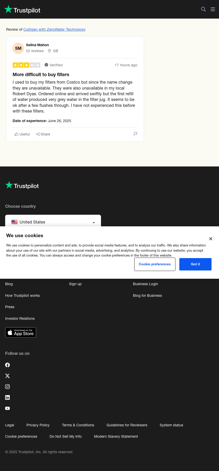
Task: Open Culligan with ZeroWater Technology link
Action: 54,29
